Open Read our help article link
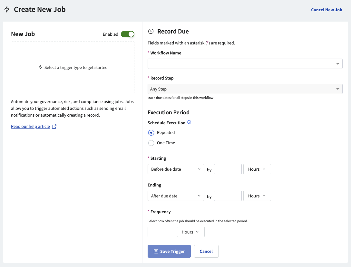Screen dimensions: 351x267 click(x=30, y=127)
